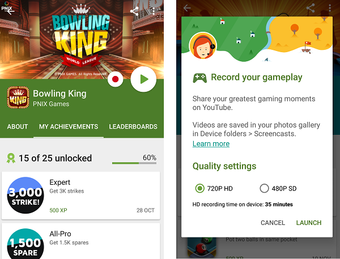This screenshot has height=259, width=340.
Task: Tap the 3,000 Strike achievement badge
Action: pos(25,195)
